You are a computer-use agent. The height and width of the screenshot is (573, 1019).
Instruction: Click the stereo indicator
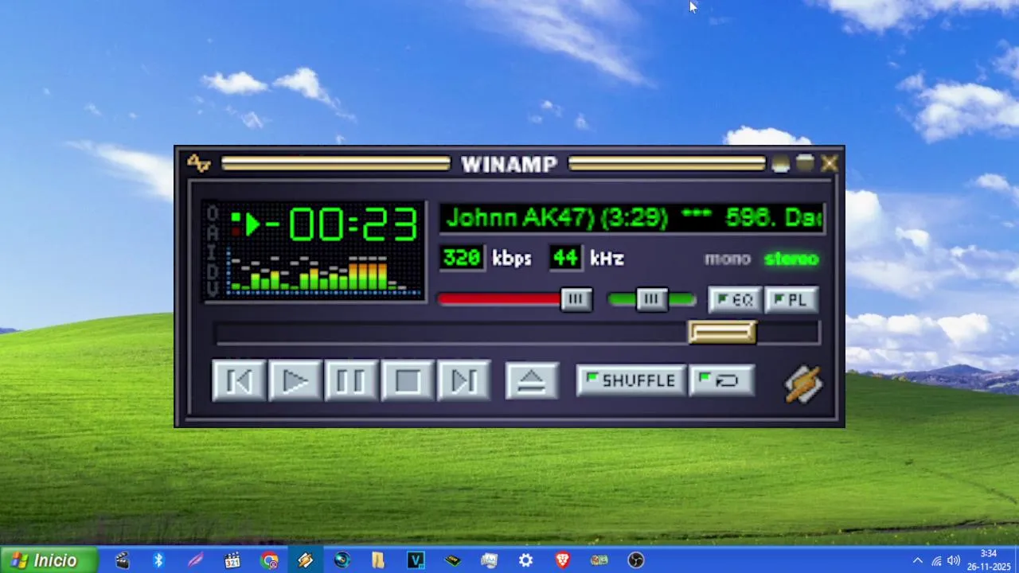791,259
